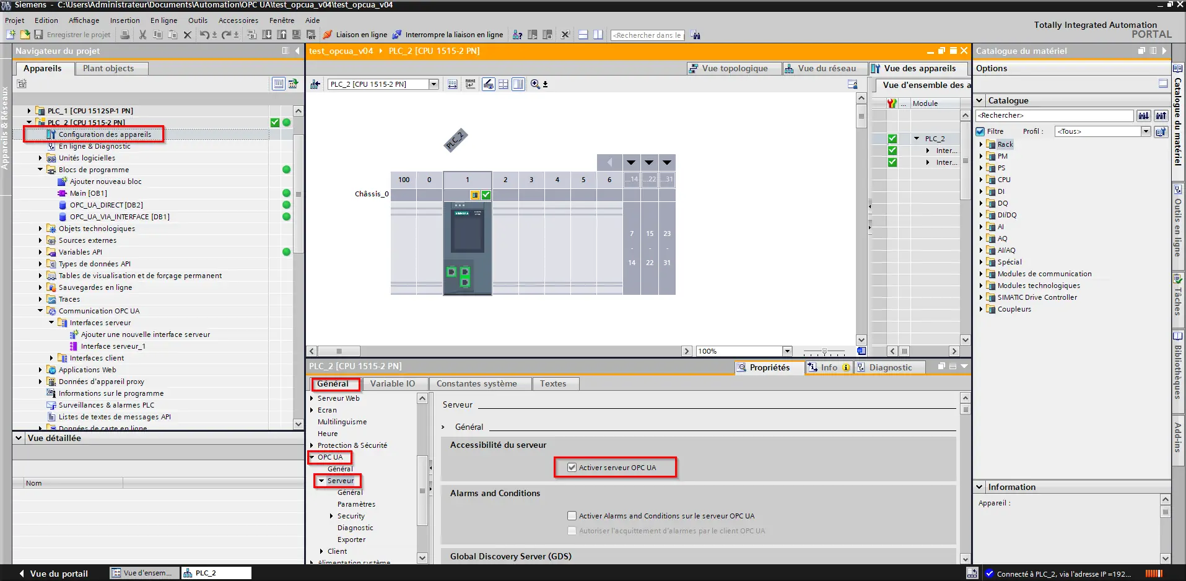
Task: Click the catalog search up binoculars icon
Action: (x=1161, y=115)
